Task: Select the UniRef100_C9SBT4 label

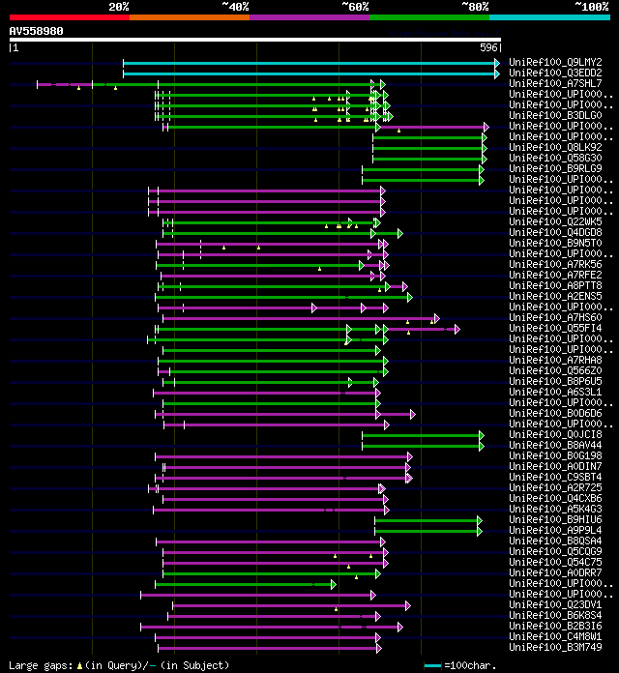Action: 555,477
